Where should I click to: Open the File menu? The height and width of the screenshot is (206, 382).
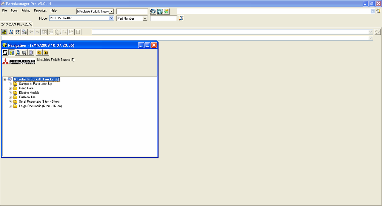pyautogui.click(x=4, y=10)
